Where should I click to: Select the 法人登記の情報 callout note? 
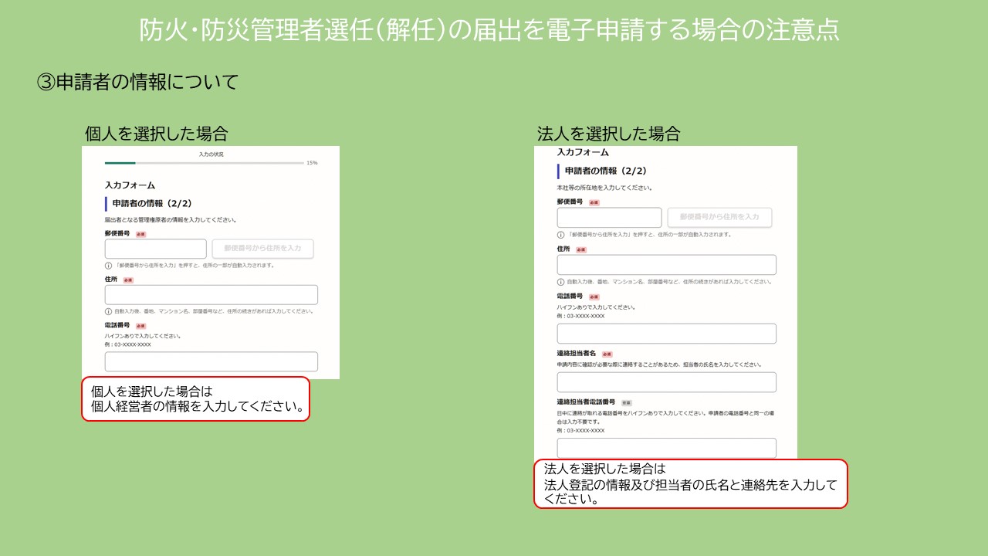690,484
